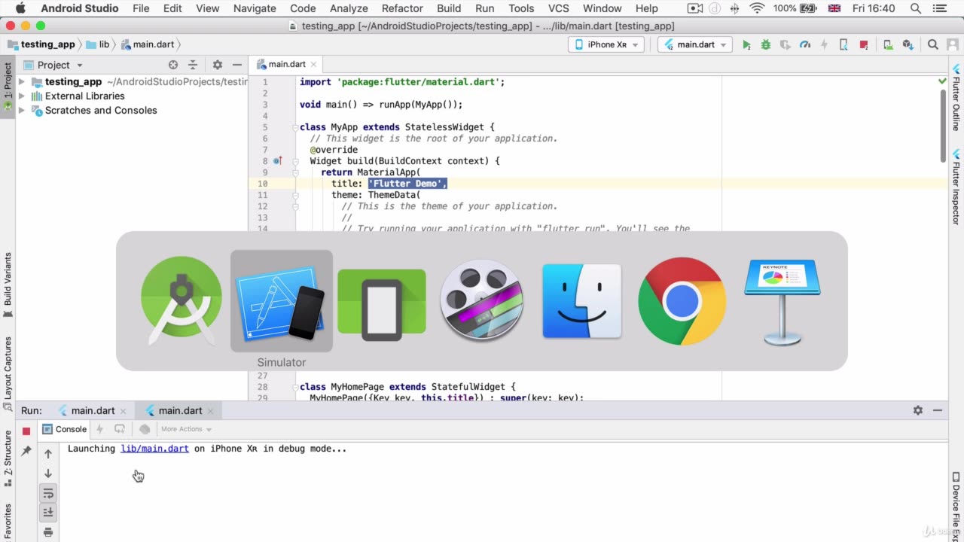Fold the build method at line 8

[295, 161]
